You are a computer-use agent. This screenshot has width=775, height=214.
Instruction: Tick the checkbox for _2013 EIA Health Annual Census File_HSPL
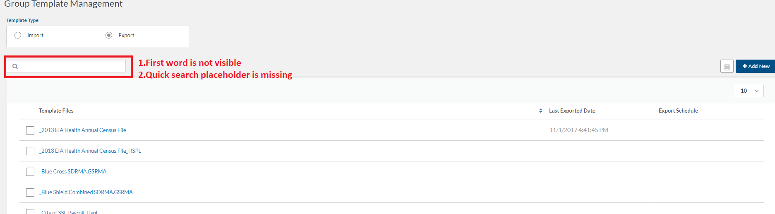coord(30,151)
